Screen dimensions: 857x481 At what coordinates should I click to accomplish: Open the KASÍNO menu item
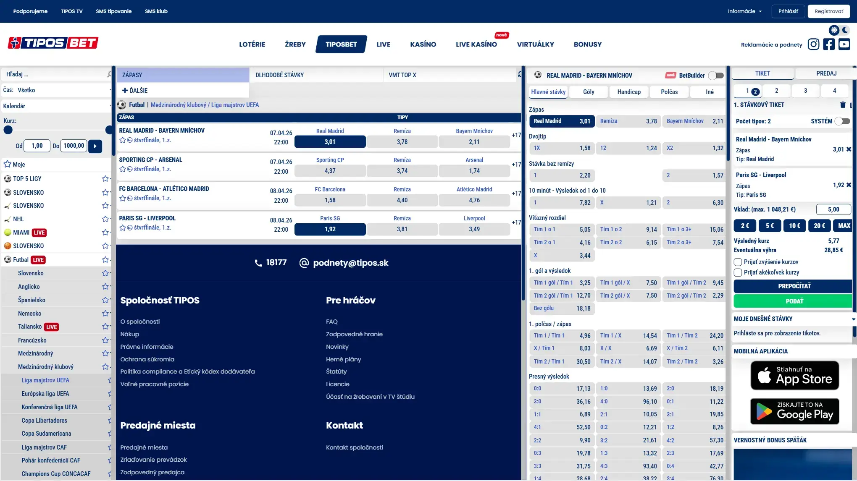pos(423,44)
